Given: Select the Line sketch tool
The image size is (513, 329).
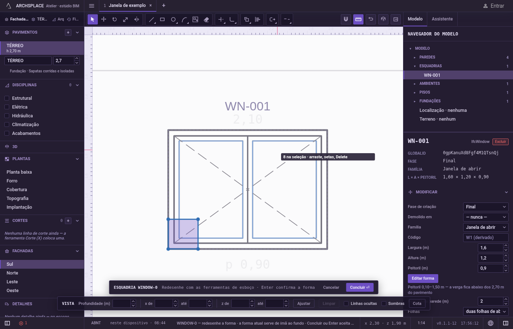Looking at the screenshot, I should point(151,19).
